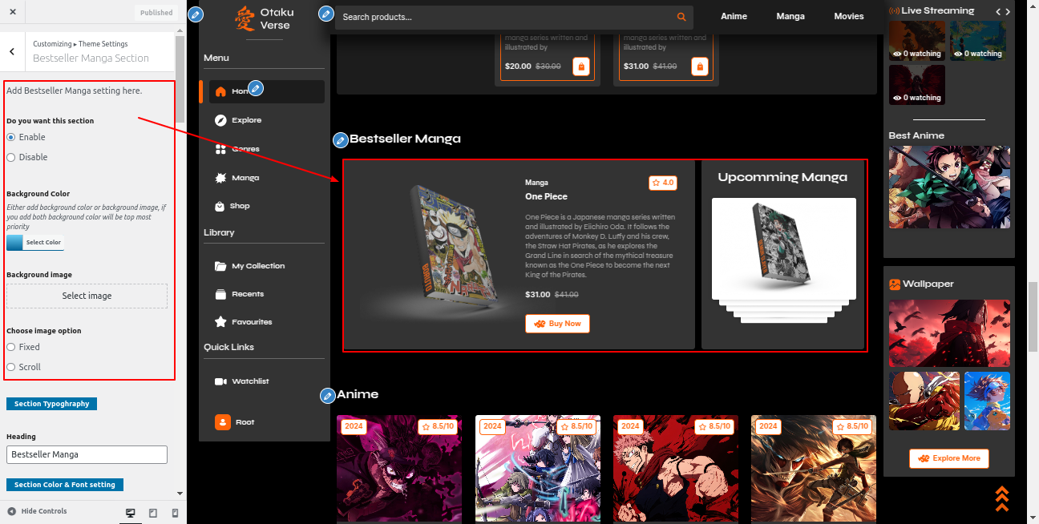The image size is (1039, 524).
Task: Click the Heading text input field
Action: click(87, 454)
